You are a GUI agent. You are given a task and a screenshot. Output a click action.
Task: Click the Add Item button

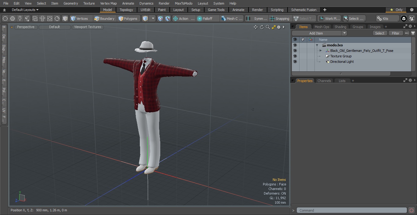316,33
